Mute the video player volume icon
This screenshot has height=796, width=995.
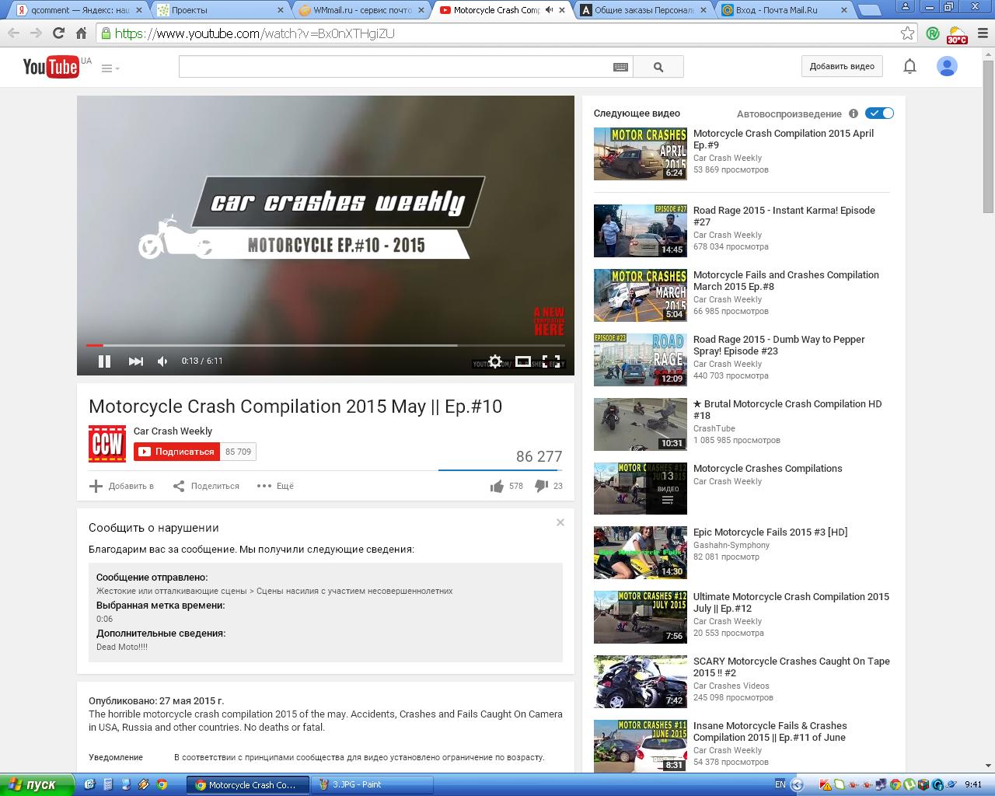pyautogui.click(x=162, y=361)
